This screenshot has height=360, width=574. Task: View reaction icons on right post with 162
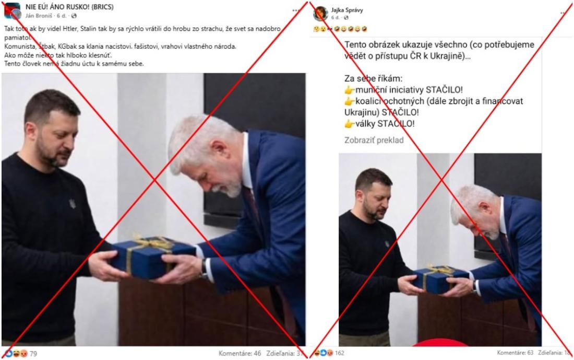point(324,353)
